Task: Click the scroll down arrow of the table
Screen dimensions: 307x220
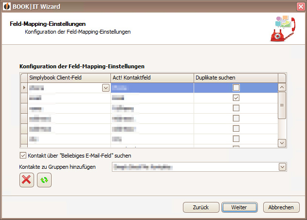Action: tap(282, 143)
